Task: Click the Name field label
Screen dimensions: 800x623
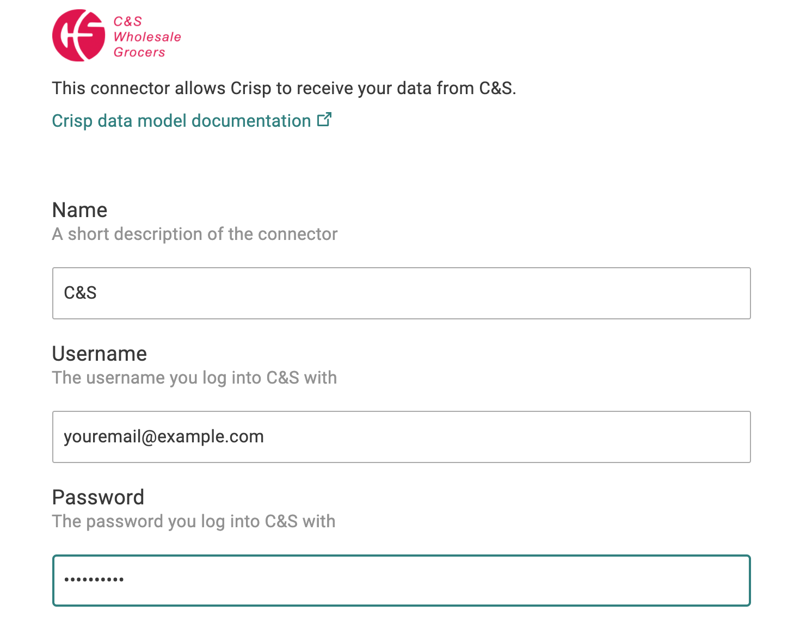Action: click(80, 210)
